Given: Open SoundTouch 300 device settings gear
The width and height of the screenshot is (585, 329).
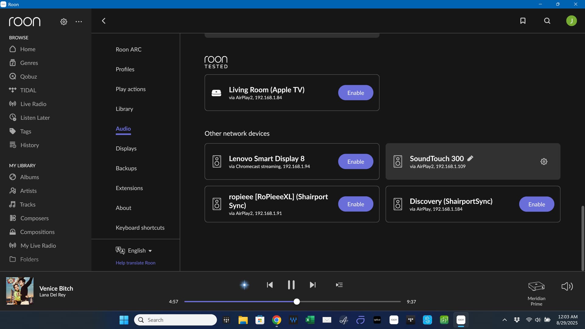Looking at the screenshot, I should point(544,161).
